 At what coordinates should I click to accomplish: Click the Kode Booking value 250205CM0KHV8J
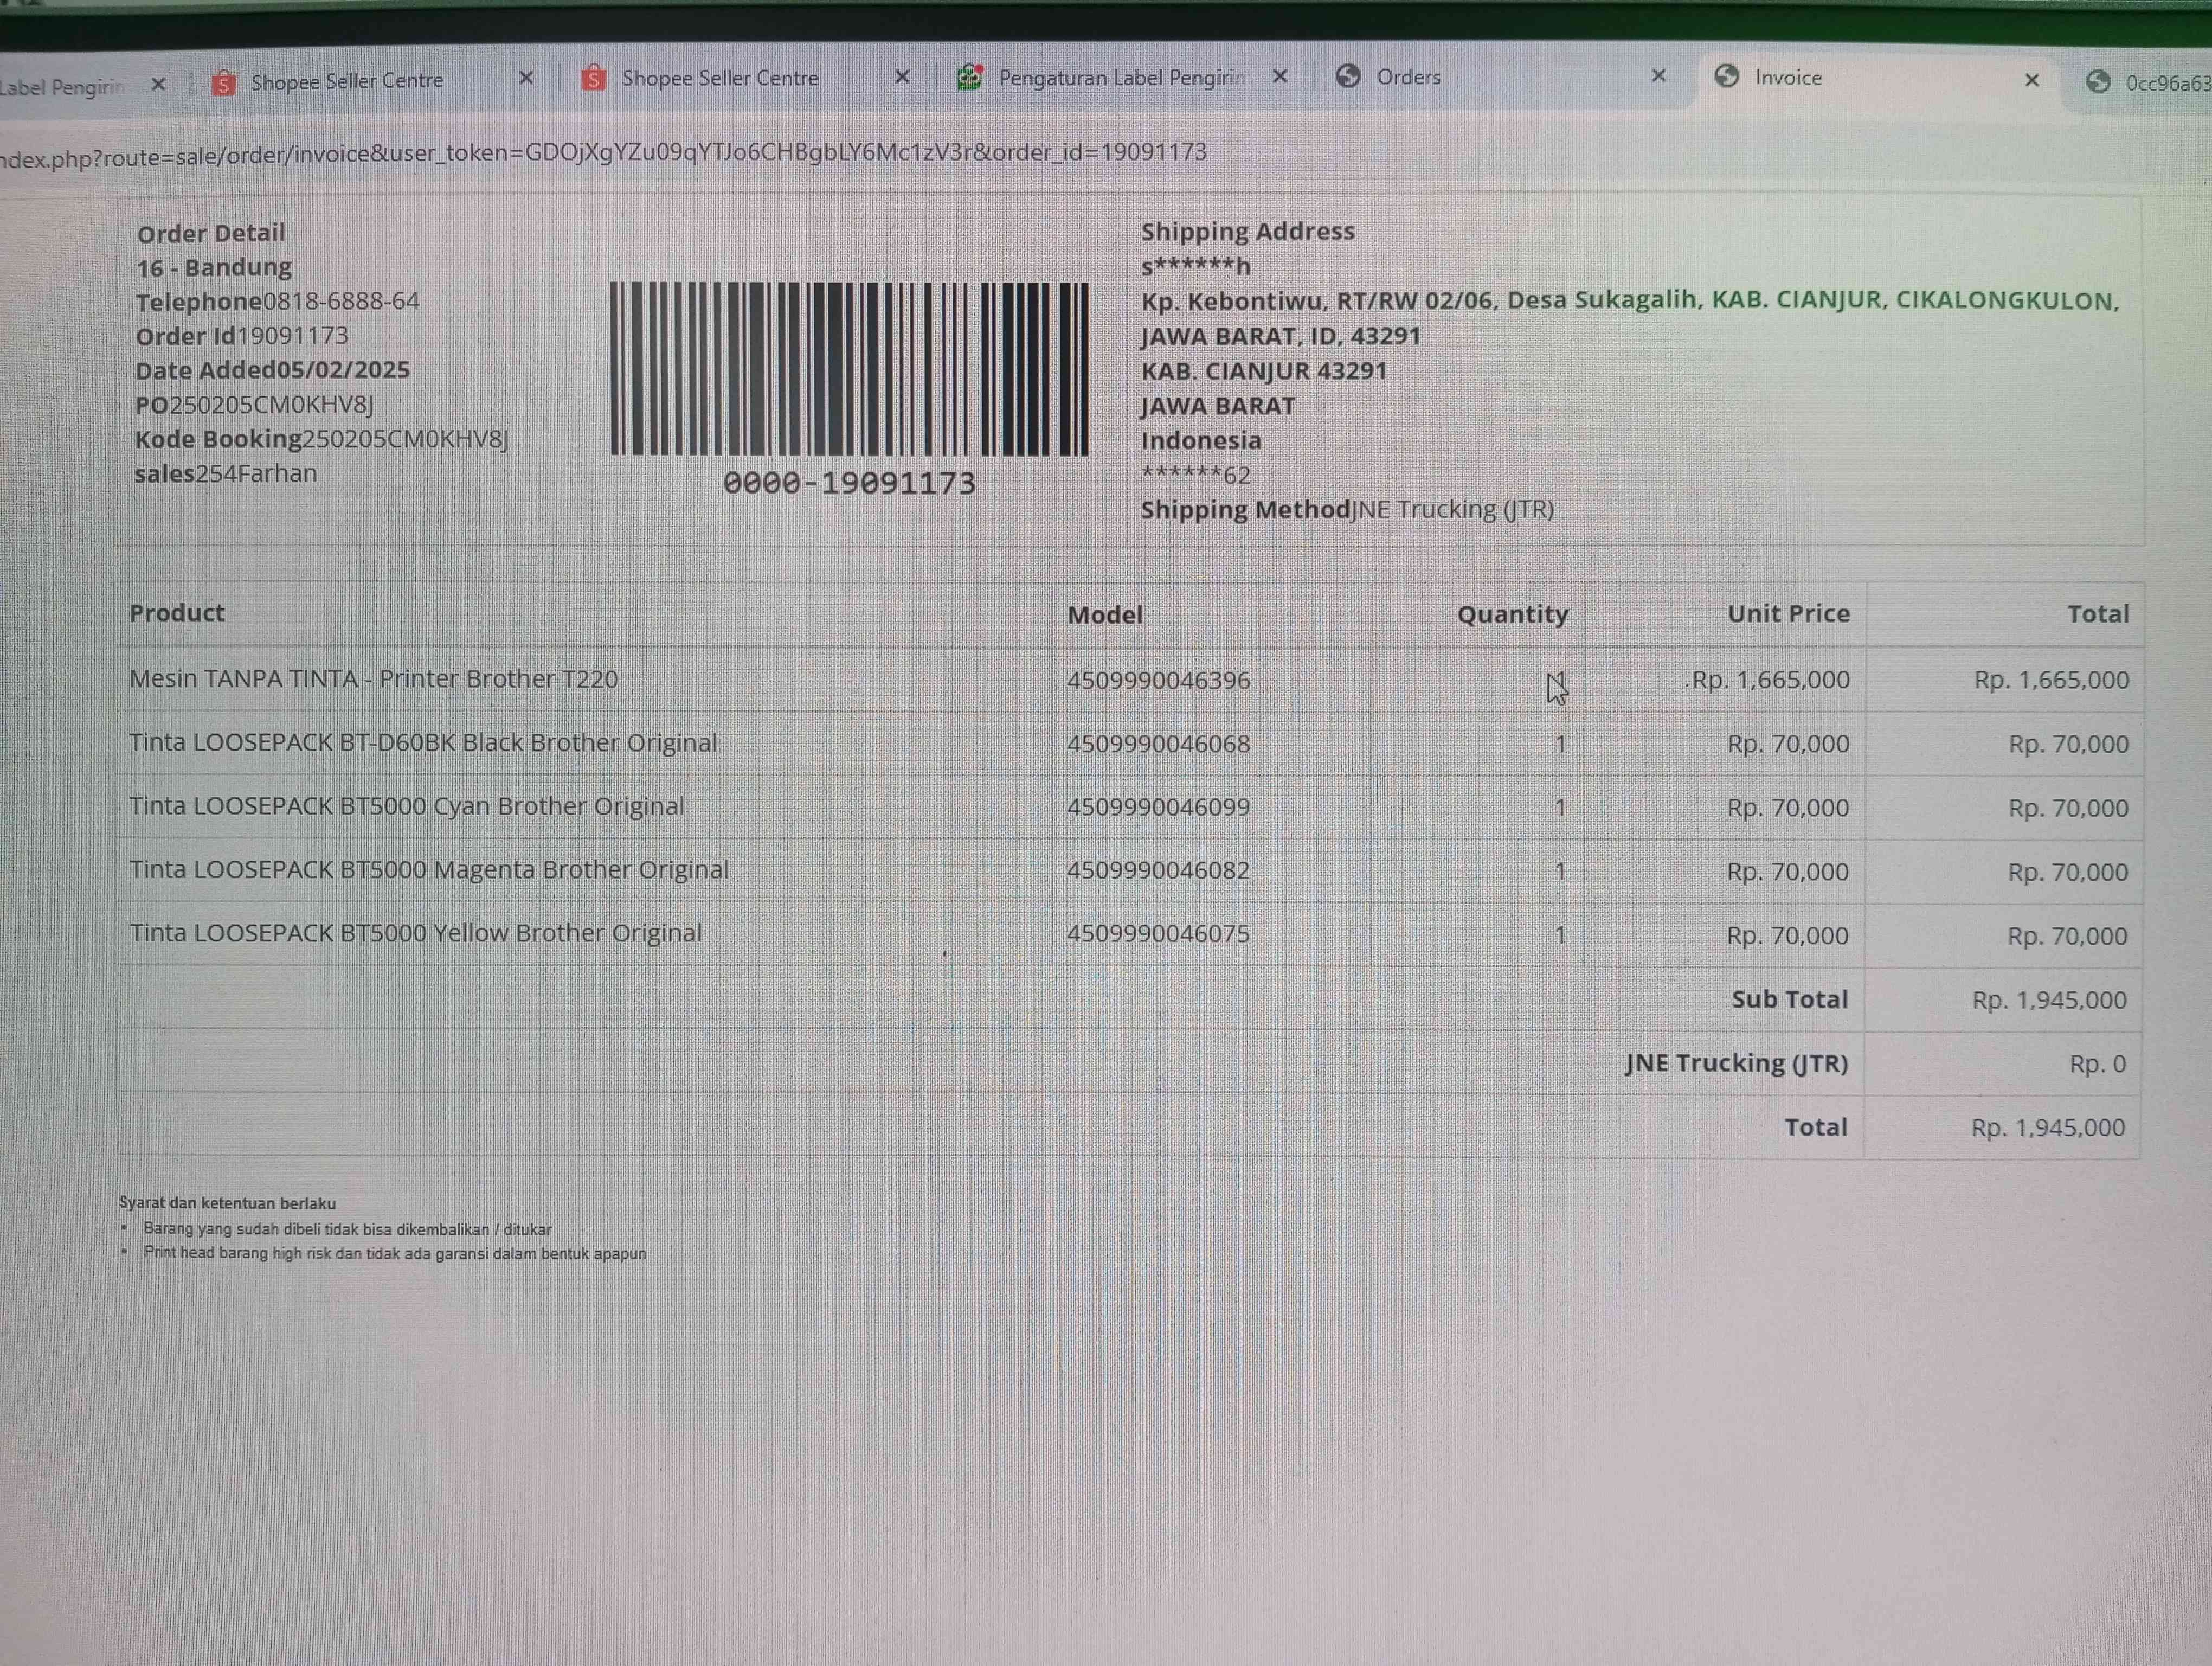pyautogui.click(x=405, y=439)
